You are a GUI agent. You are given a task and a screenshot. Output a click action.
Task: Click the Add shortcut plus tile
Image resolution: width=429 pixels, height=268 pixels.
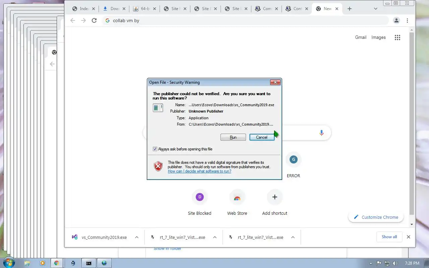[274, 202]
